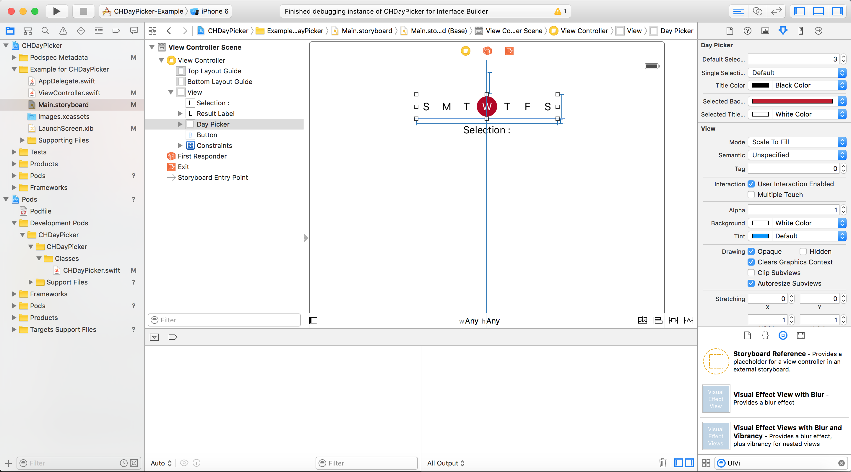Open the Connections inspector arrow icon
851x472 pixels.
pos(818,31)
